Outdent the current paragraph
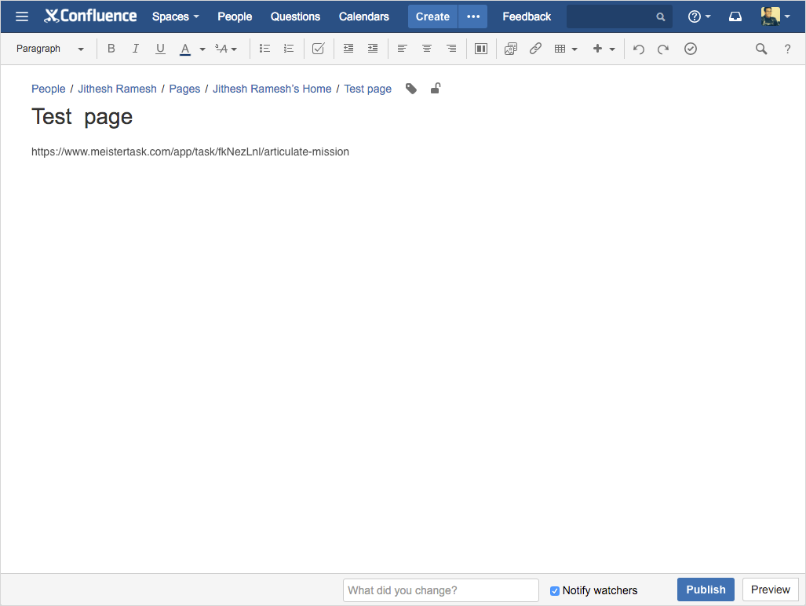 click(348, 49)
